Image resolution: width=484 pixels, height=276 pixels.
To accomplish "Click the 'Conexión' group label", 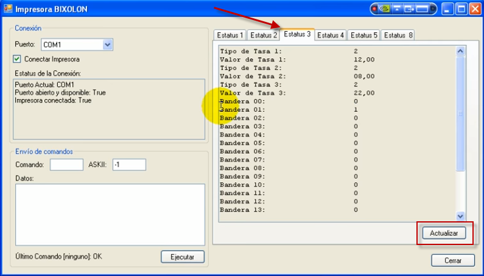I will click(x=28, y=28).
